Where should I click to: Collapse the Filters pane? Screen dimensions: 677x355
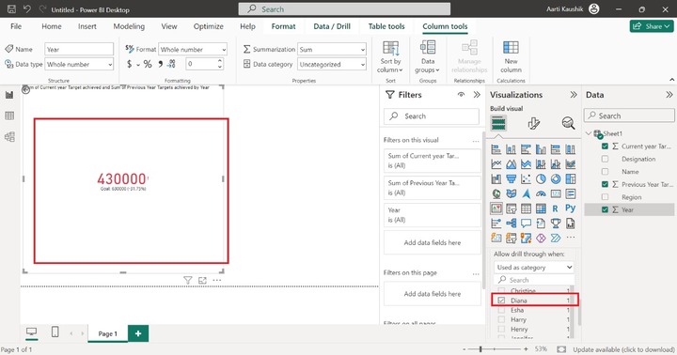(x=477, y=95)
